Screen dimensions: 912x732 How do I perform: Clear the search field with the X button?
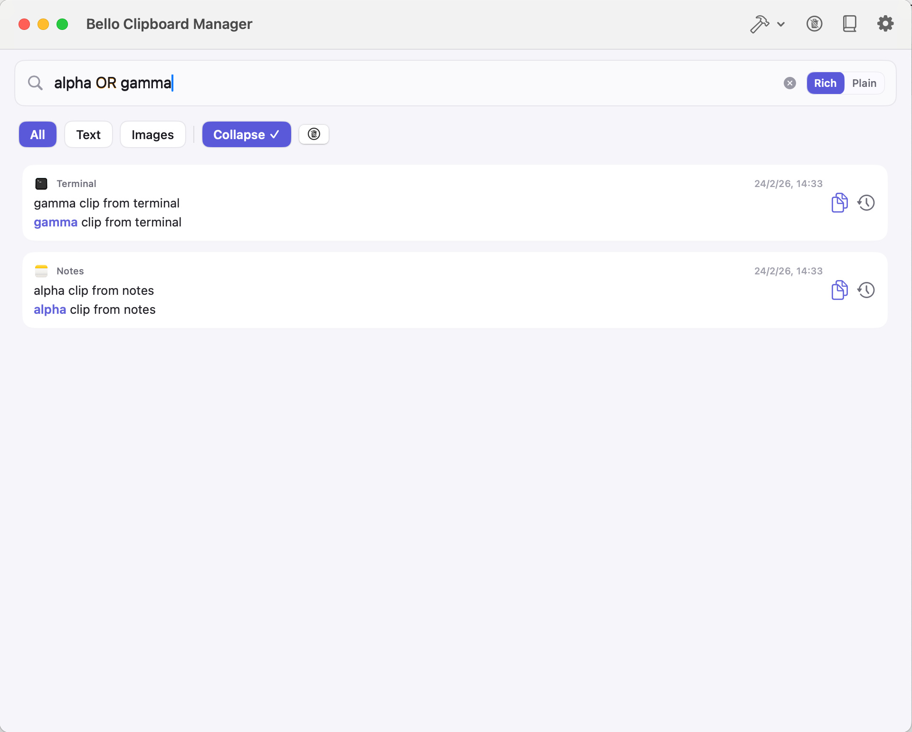click(x=789, y=83)
